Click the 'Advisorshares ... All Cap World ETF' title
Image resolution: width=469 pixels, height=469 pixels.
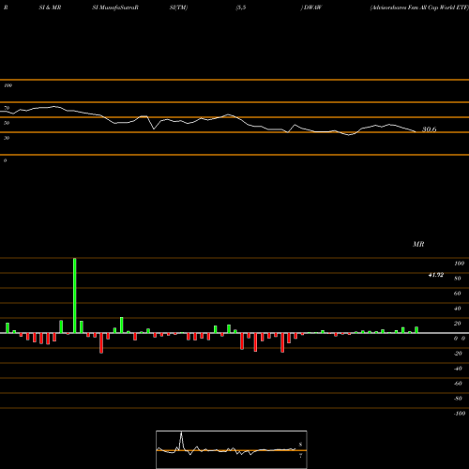point(419,8)
